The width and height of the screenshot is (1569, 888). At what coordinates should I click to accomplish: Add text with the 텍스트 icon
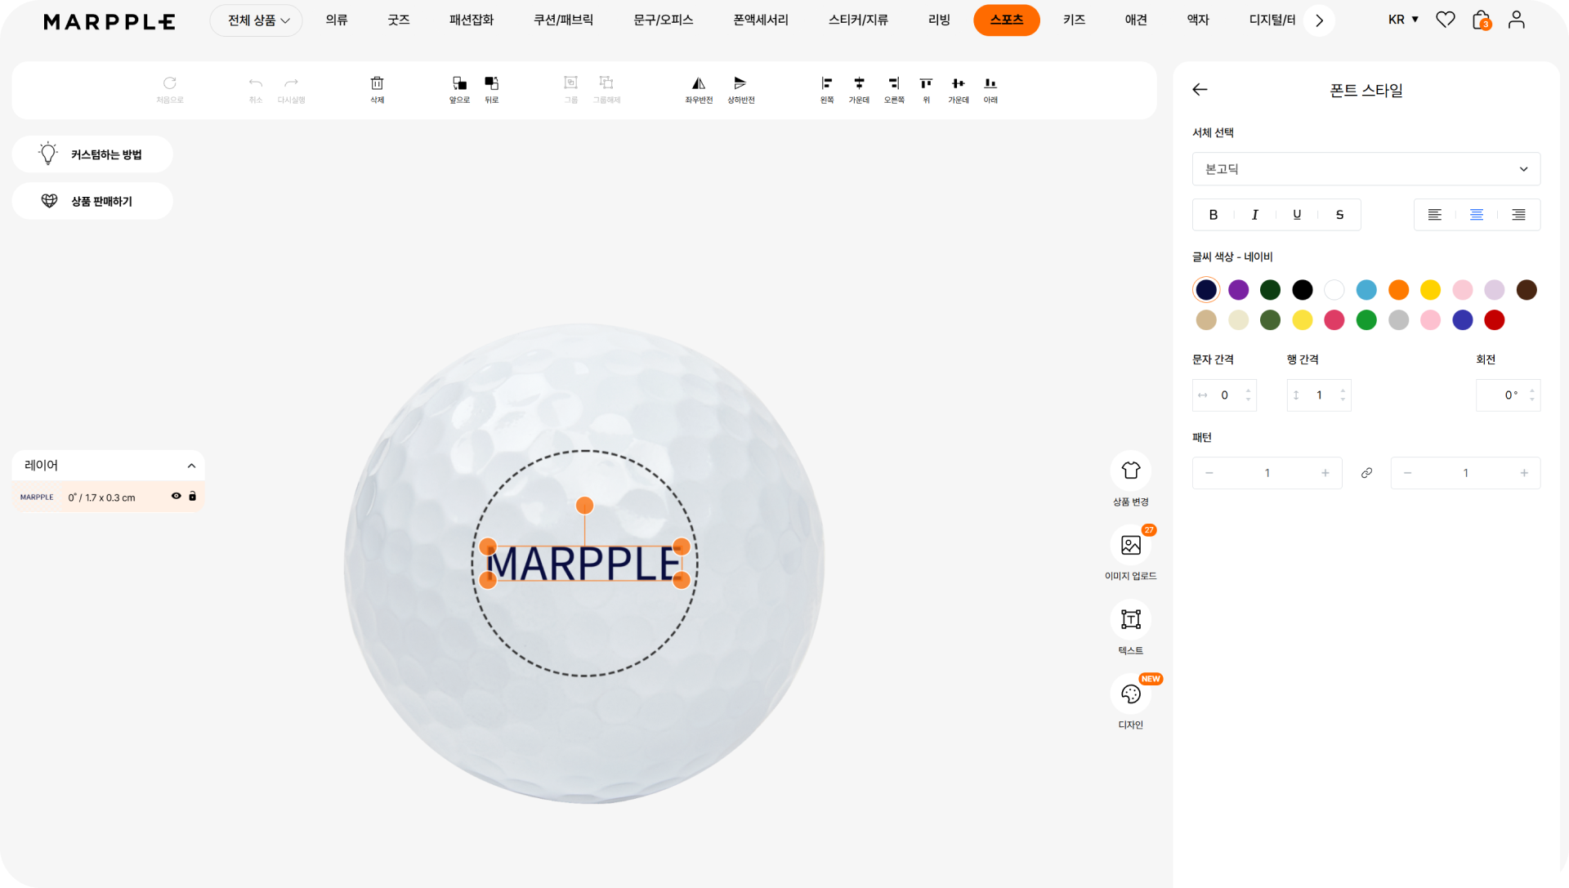click(x=1131, y=619)
